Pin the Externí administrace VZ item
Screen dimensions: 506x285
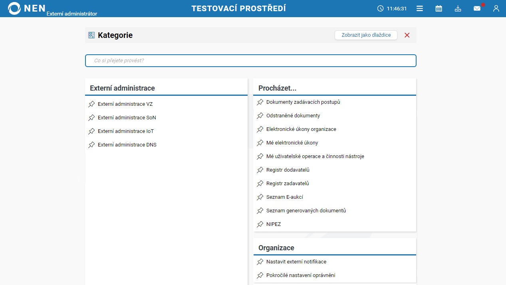point(92,104)
